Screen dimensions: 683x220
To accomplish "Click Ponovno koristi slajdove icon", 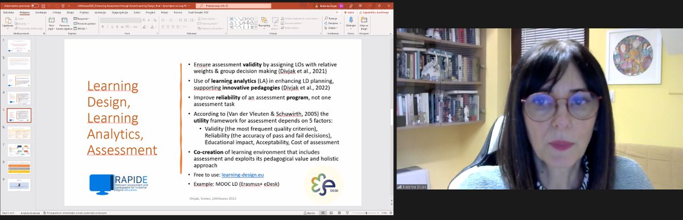I will (x=64, y=20).
